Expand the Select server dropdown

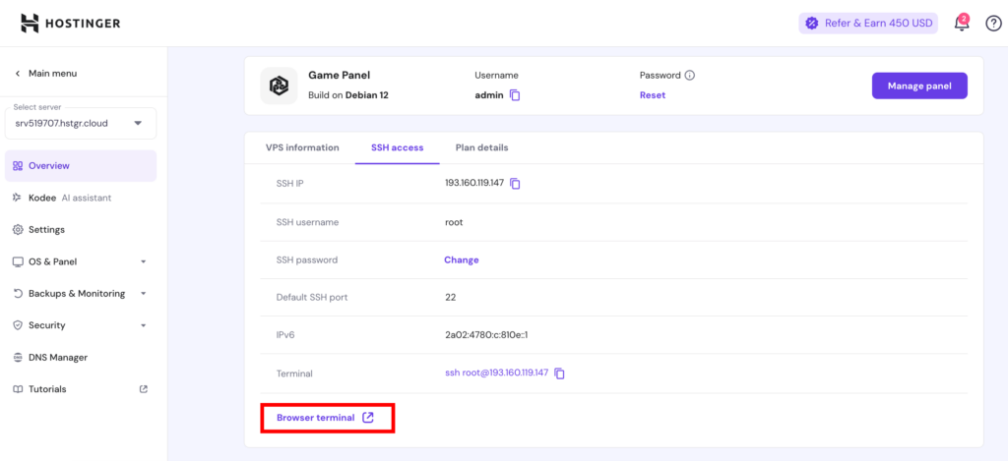point(81,123)
